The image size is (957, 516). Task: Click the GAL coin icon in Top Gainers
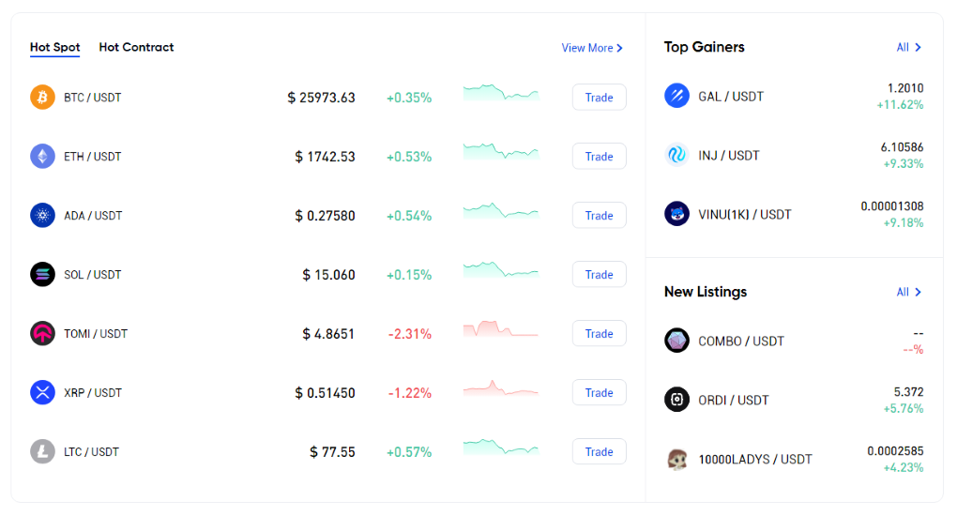pos(676,96)
